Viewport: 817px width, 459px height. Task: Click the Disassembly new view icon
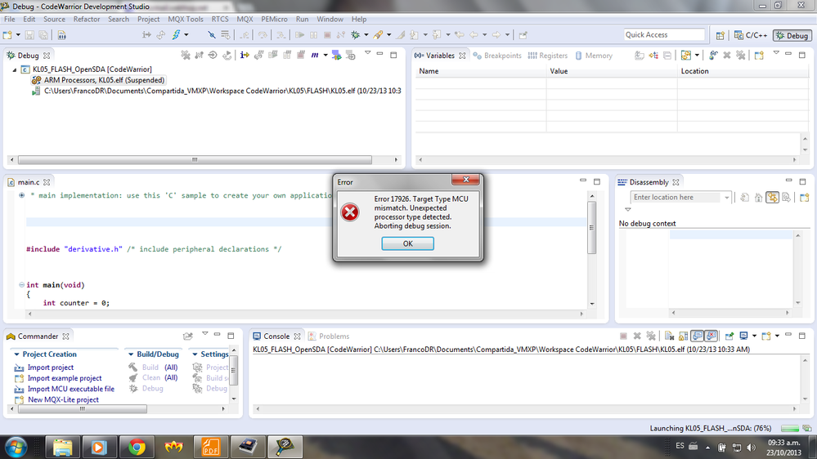coord(805,197)
